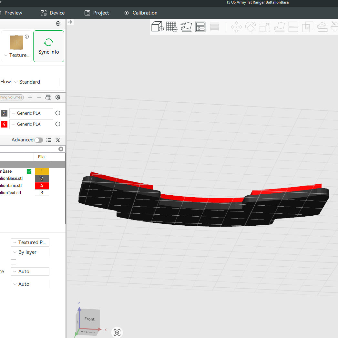This screenshot has height=338, width=338.
Task: Click the Add model icon
Action: [158, 27]
